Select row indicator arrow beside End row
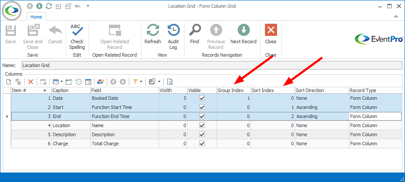This screenshot has height=182, width=405. (7, 116)
